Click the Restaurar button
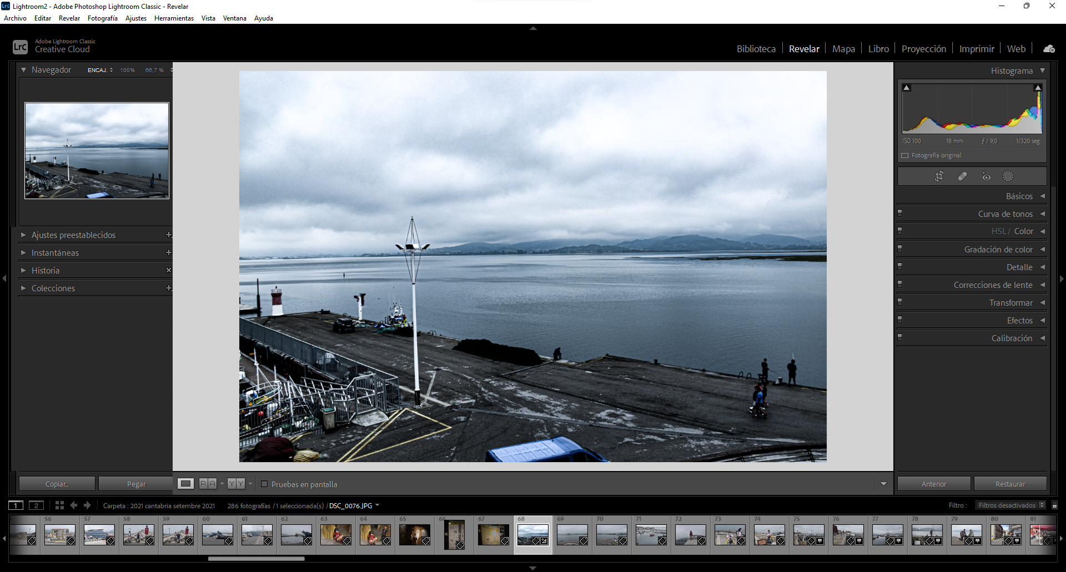Image resolution: width=1066 pixels, height=572 pixels. [x=1010, y=484]
